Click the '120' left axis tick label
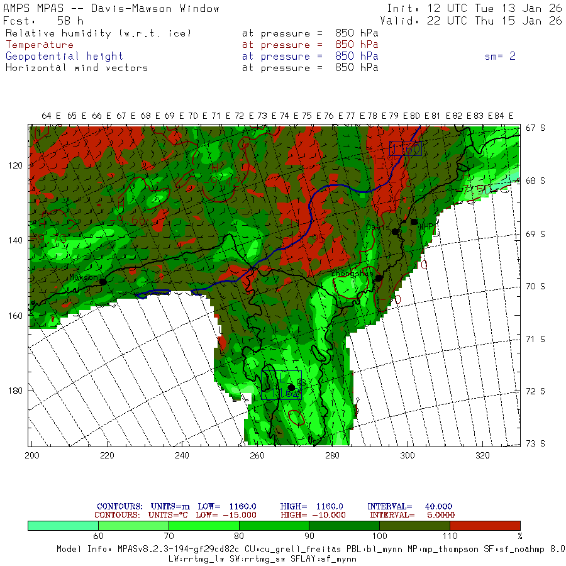This screenshot has height=566, width=566. point(15,165)
